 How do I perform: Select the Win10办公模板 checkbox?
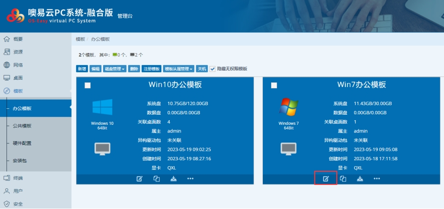(88, 85)
